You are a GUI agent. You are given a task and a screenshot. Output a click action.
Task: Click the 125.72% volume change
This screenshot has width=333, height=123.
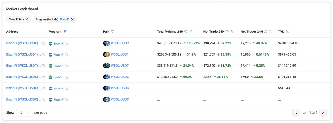pyautogui.click(x=191, y=43)
